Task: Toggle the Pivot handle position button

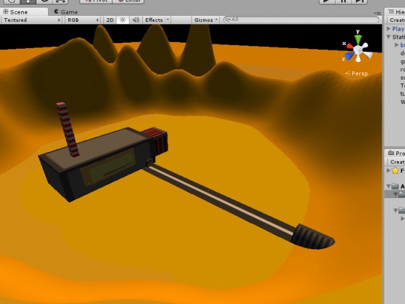Action: click(96, 2)
